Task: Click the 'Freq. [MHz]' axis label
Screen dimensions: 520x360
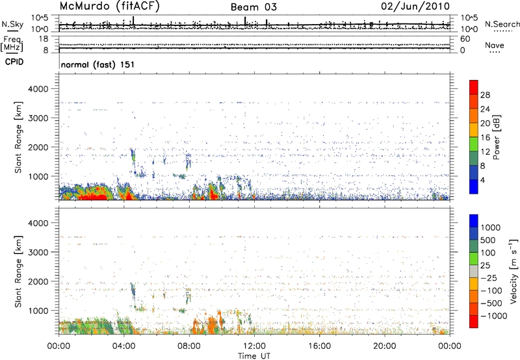Action: tap(12, 44)
